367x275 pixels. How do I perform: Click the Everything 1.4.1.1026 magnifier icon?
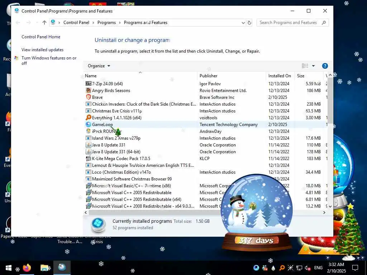[x=88, y=117]
